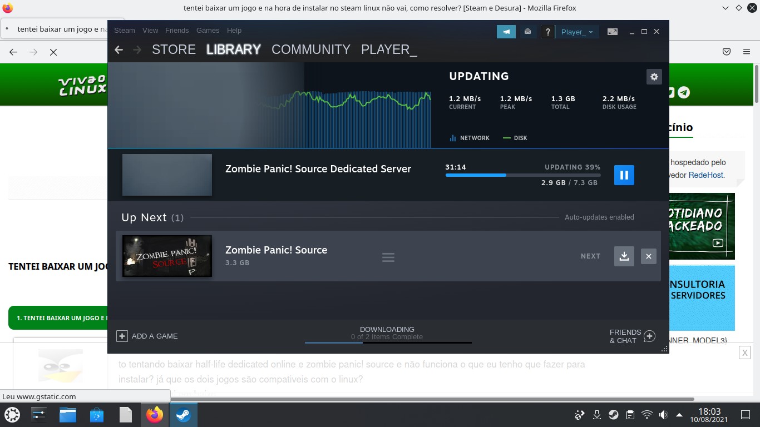This screenshot has height=427, width=760.
Task: Open the Help menu in Steam
Action: 234,30
